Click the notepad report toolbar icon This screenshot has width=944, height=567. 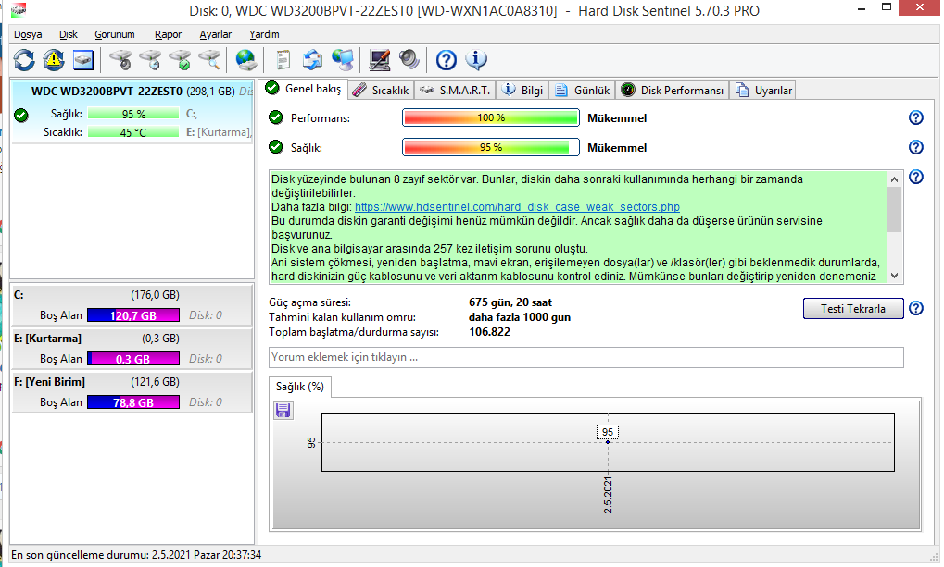(x=283, y=59)
